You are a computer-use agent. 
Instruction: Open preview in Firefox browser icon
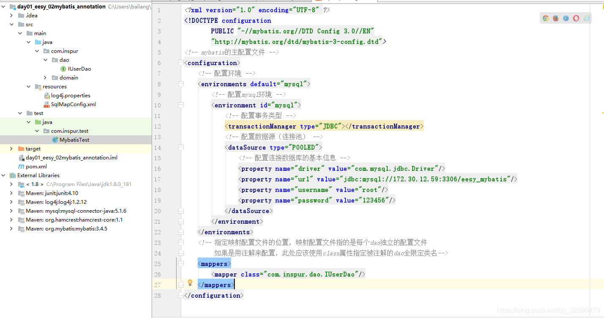coord(556,18)
